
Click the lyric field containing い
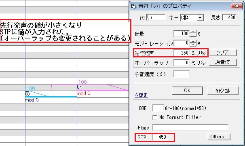(156, 17)
